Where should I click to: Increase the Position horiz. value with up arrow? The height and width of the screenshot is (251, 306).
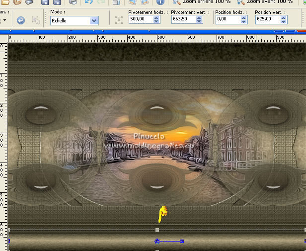(244, 17)
